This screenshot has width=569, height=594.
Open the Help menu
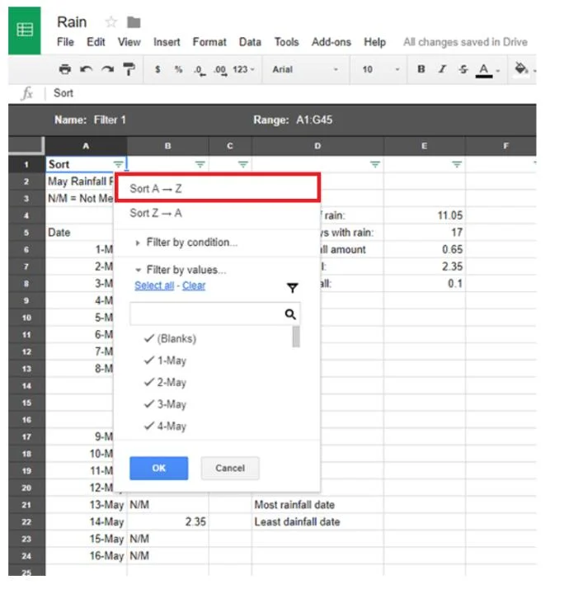pyautogui.click(x=374, y=42)
